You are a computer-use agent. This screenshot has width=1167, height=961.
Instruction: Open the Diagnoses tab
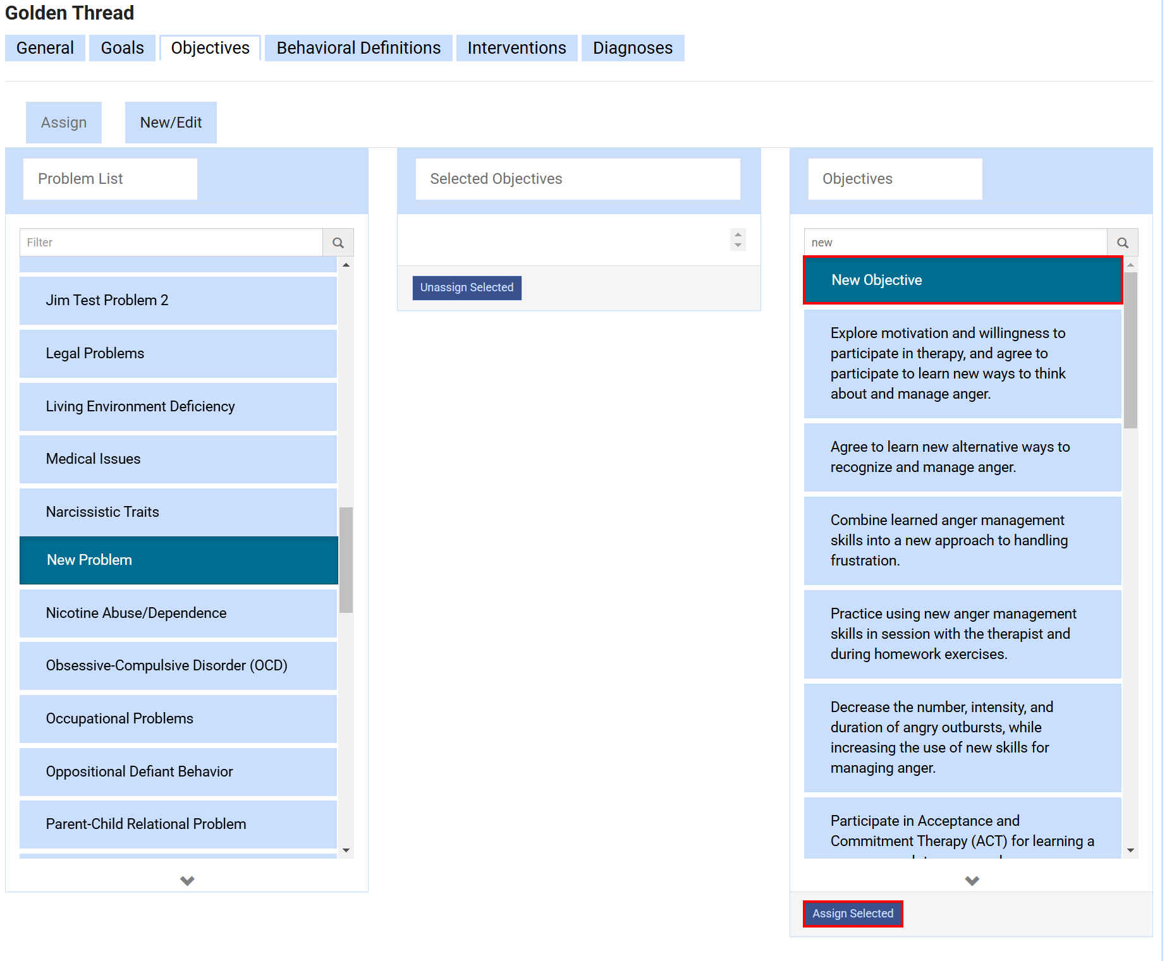[x=632, y=48]
